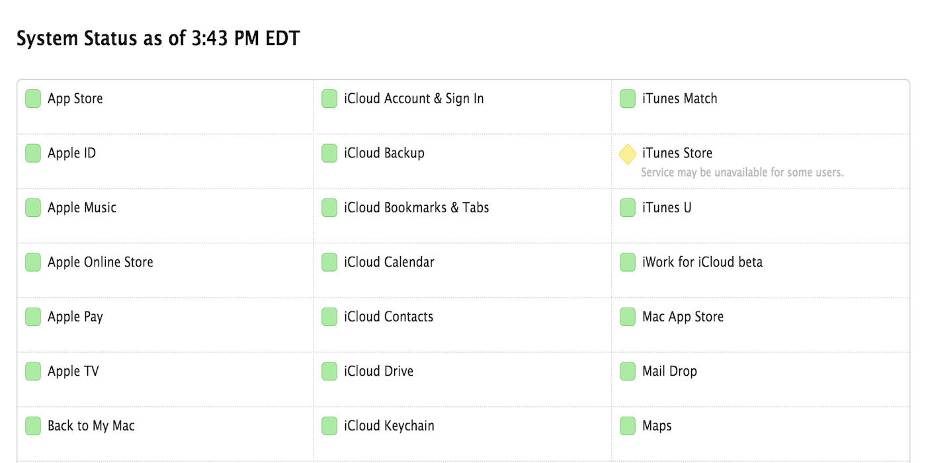The width and height of the screenshot is (926, 463).
Task: Select the status square next to Apple Music
Action: (32, 207)
